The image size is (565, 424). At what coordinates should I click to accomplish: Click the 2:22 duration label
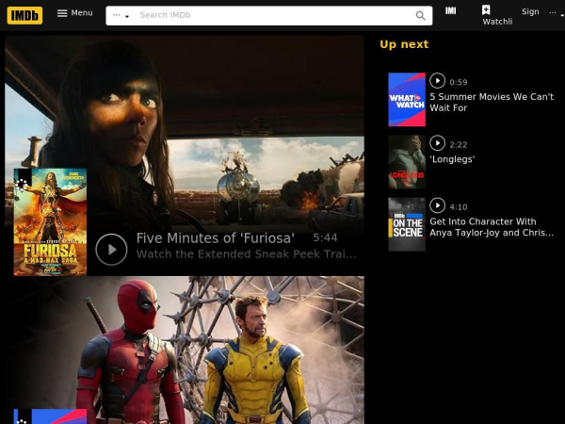[x=459, y=144]
